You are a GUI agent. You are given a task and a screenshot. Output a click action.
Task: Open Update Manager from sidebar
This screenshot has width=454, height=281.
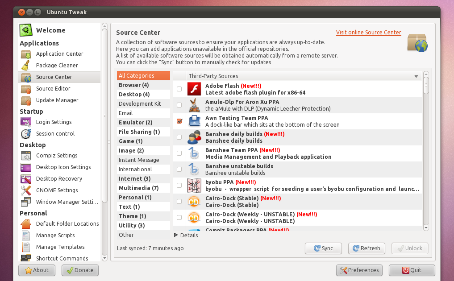point(54,100)
